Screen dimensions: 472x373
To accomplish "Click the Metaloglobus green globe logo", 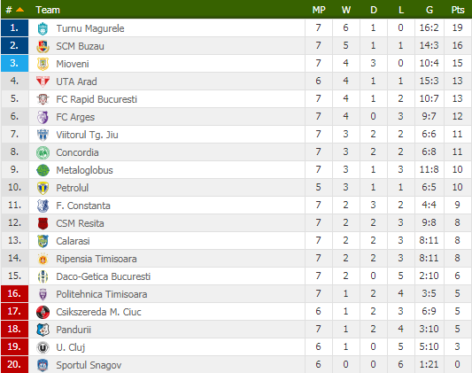I will (43, 170).
